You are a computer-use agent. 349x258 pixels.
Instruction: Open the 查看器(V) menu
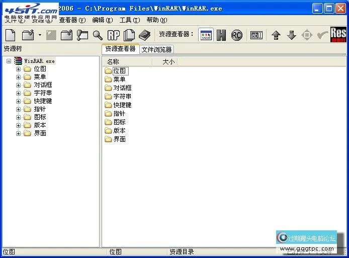(72, 20)
